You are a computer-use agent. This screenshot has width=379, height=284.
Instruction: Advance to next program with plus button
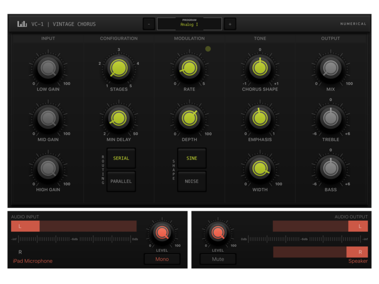[230, 24]
